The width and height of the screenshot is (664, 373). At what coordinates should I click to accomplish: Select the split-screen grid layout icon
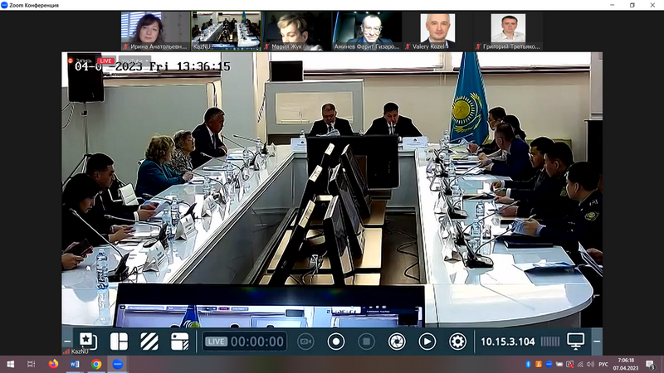click(x=119, y=342)
